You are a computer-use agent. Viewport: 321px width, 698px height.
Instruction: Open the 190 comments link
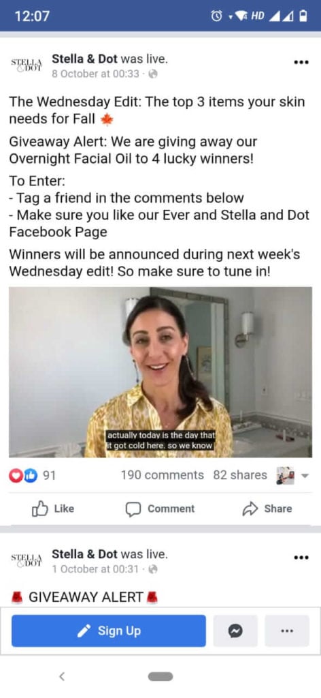pos(162,475)
